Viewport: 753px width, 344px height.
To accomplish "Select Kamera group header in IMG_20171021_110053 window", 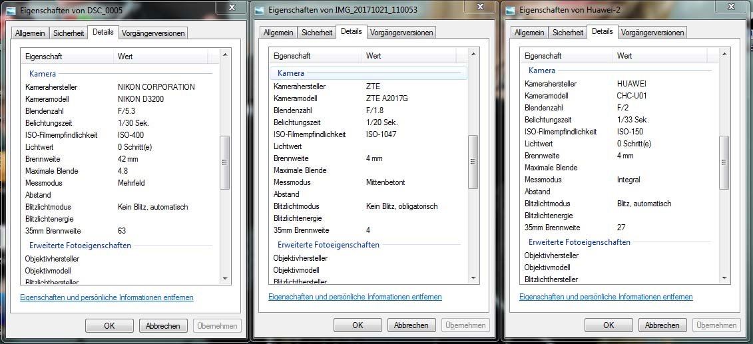I will (368, 73).
